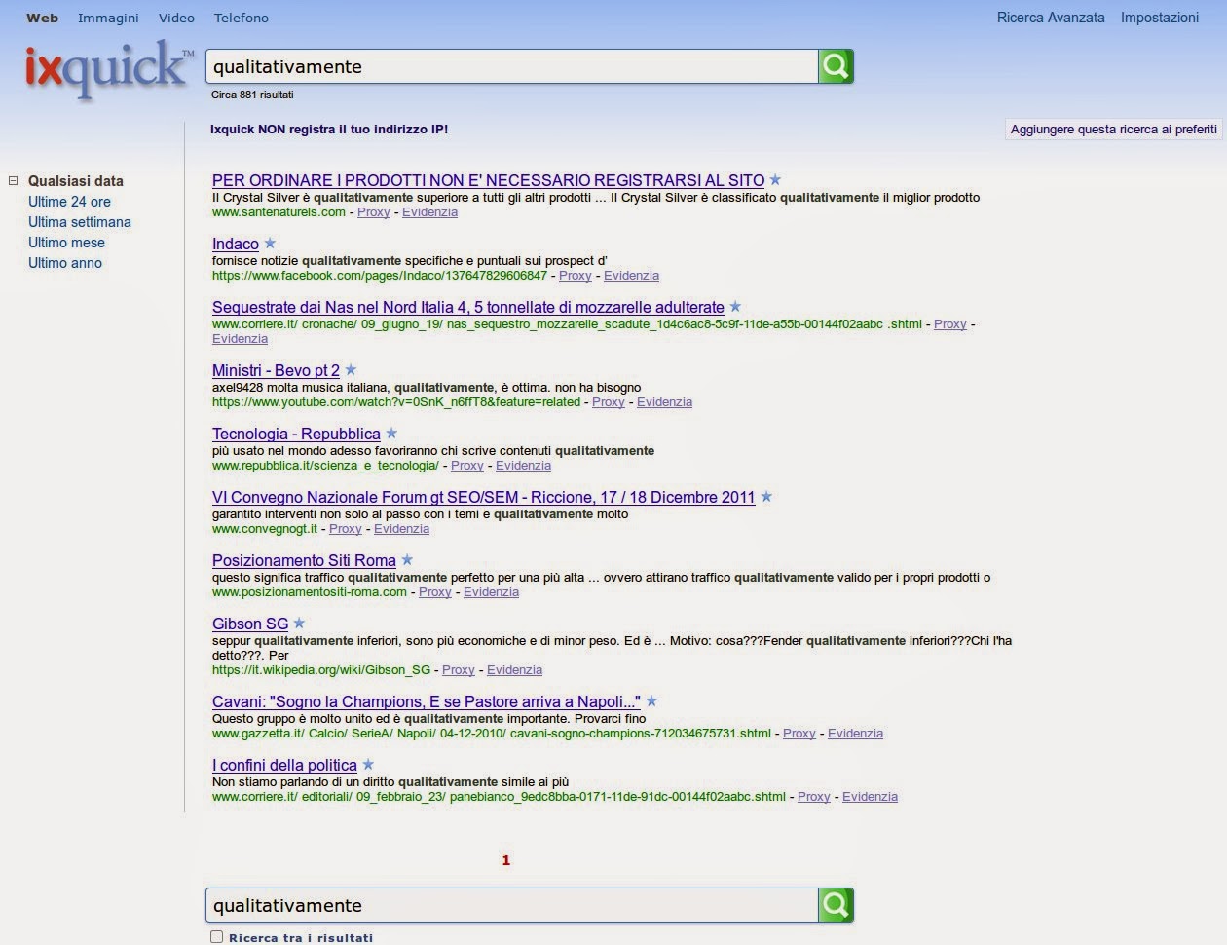Click Evidenzia link for repubblica.it result
The width and height of the screenshot is (1227, 945).
coord(523,466)
